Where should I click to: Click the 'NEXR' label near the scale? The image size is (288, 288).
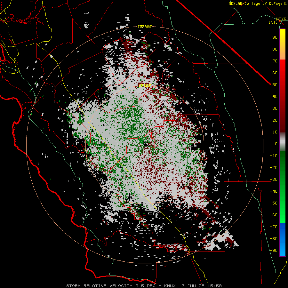(x=281, y=19)
